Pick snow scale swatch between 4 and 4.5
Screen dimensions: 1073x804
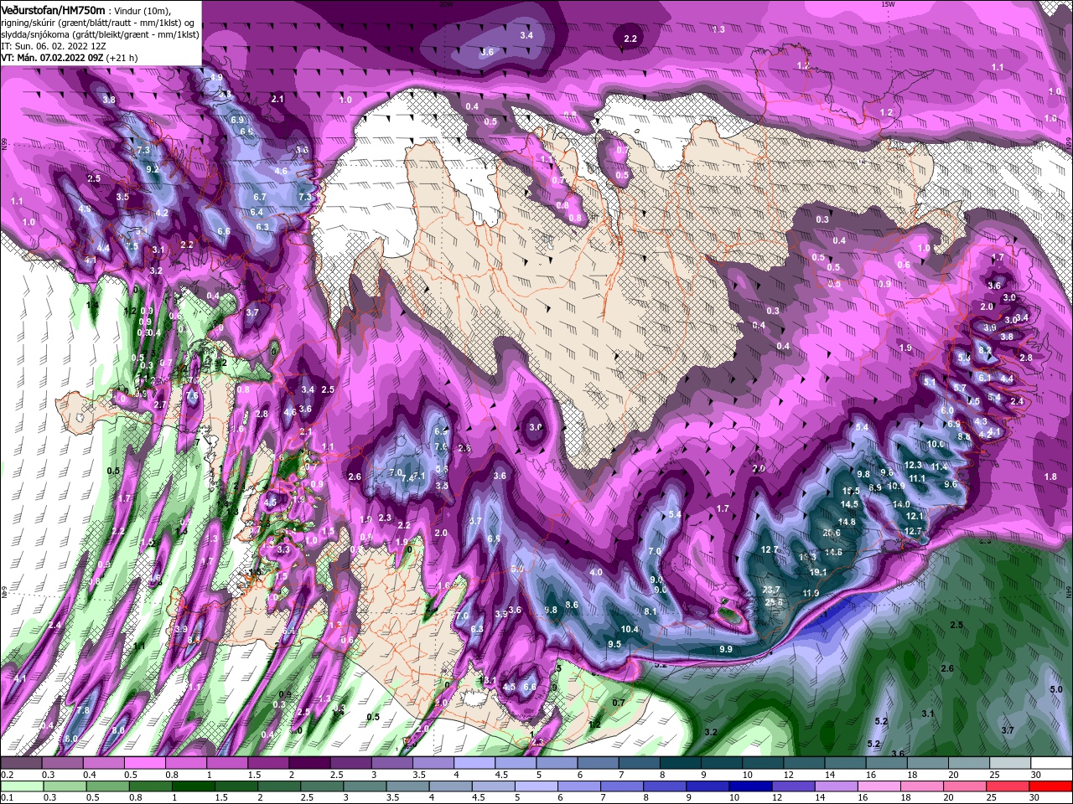point(473,763)
